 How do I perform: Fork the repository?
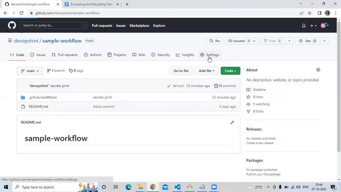click(x=272, y=41)
